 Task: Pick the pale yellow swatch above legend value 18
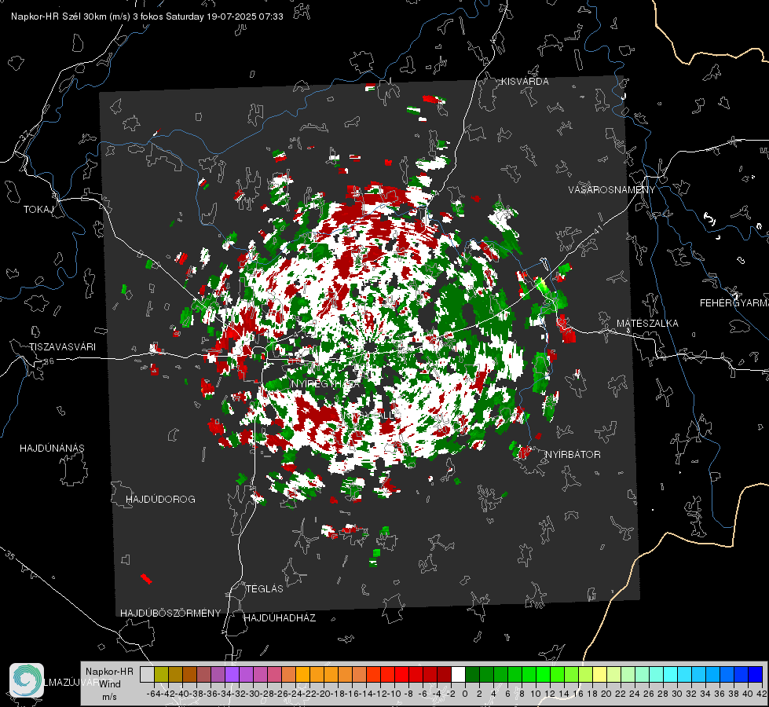[600, 674]
